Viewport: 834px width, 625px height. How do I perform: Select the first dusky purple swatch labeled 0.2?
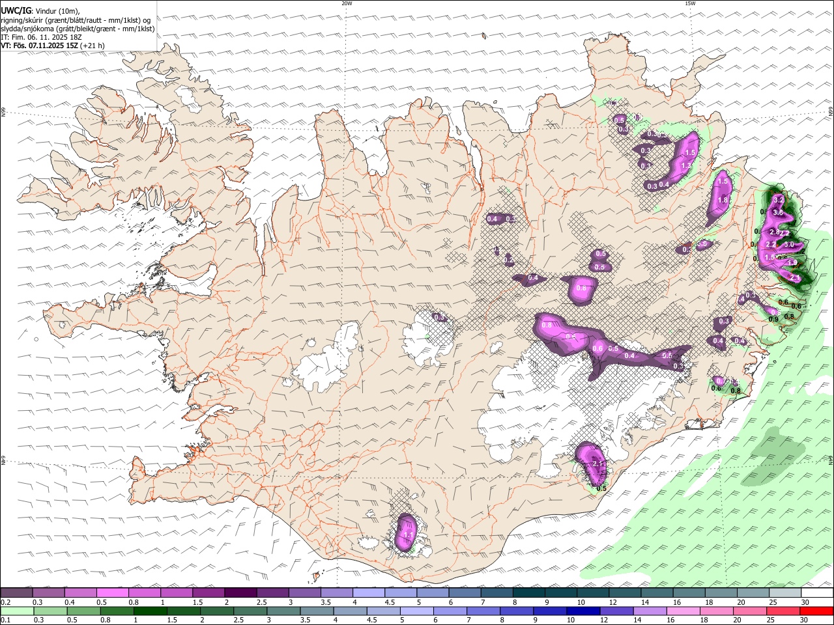point(16,592)
